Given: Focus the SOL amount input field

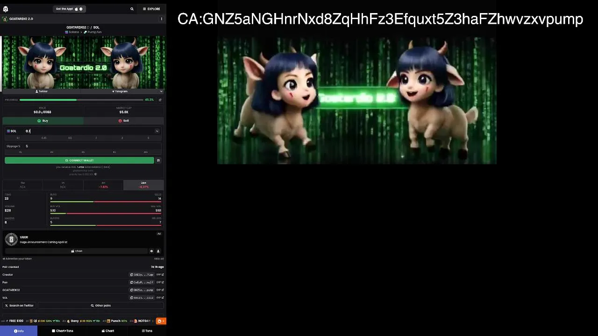Looking at the screenshot, I should pos(89,131).
